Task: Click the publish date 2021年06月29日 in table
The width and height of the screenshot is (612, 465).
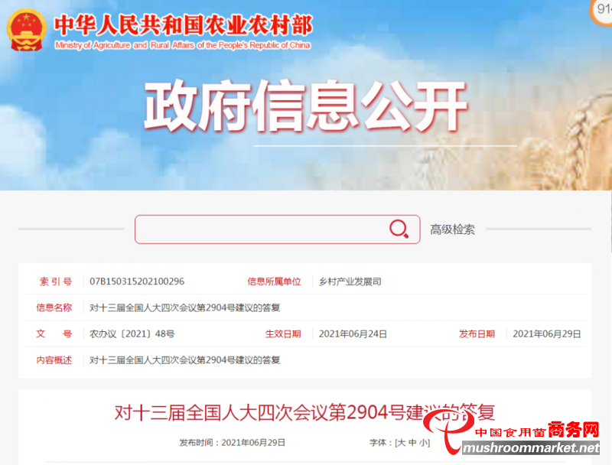Action: (x=547, y=334)
